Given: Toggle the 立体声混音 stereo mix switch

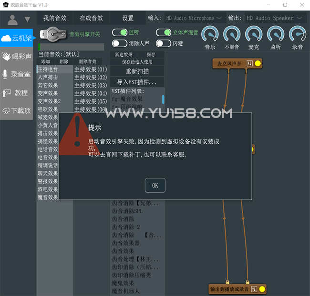Looking at the screenshot, I should coord(164,32).
